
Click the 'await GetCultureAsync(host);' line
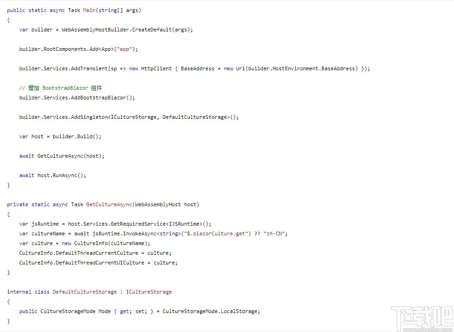tap(62, 156)
